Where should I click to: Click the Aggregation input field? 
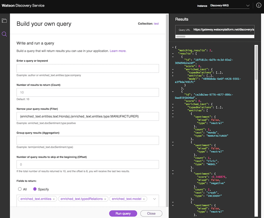coord(88,140)
